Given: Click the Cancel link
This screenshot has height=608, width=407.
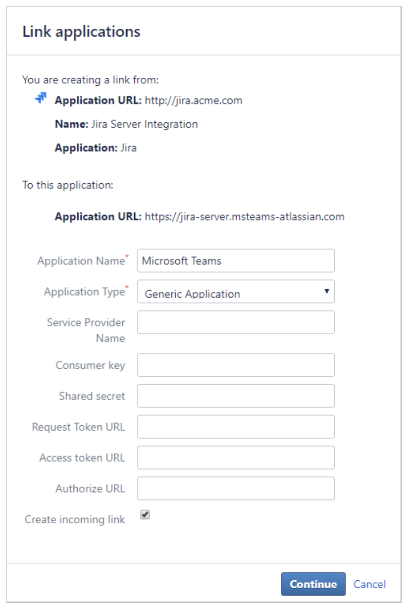Looking at the screenshot, I should (369, 584).
